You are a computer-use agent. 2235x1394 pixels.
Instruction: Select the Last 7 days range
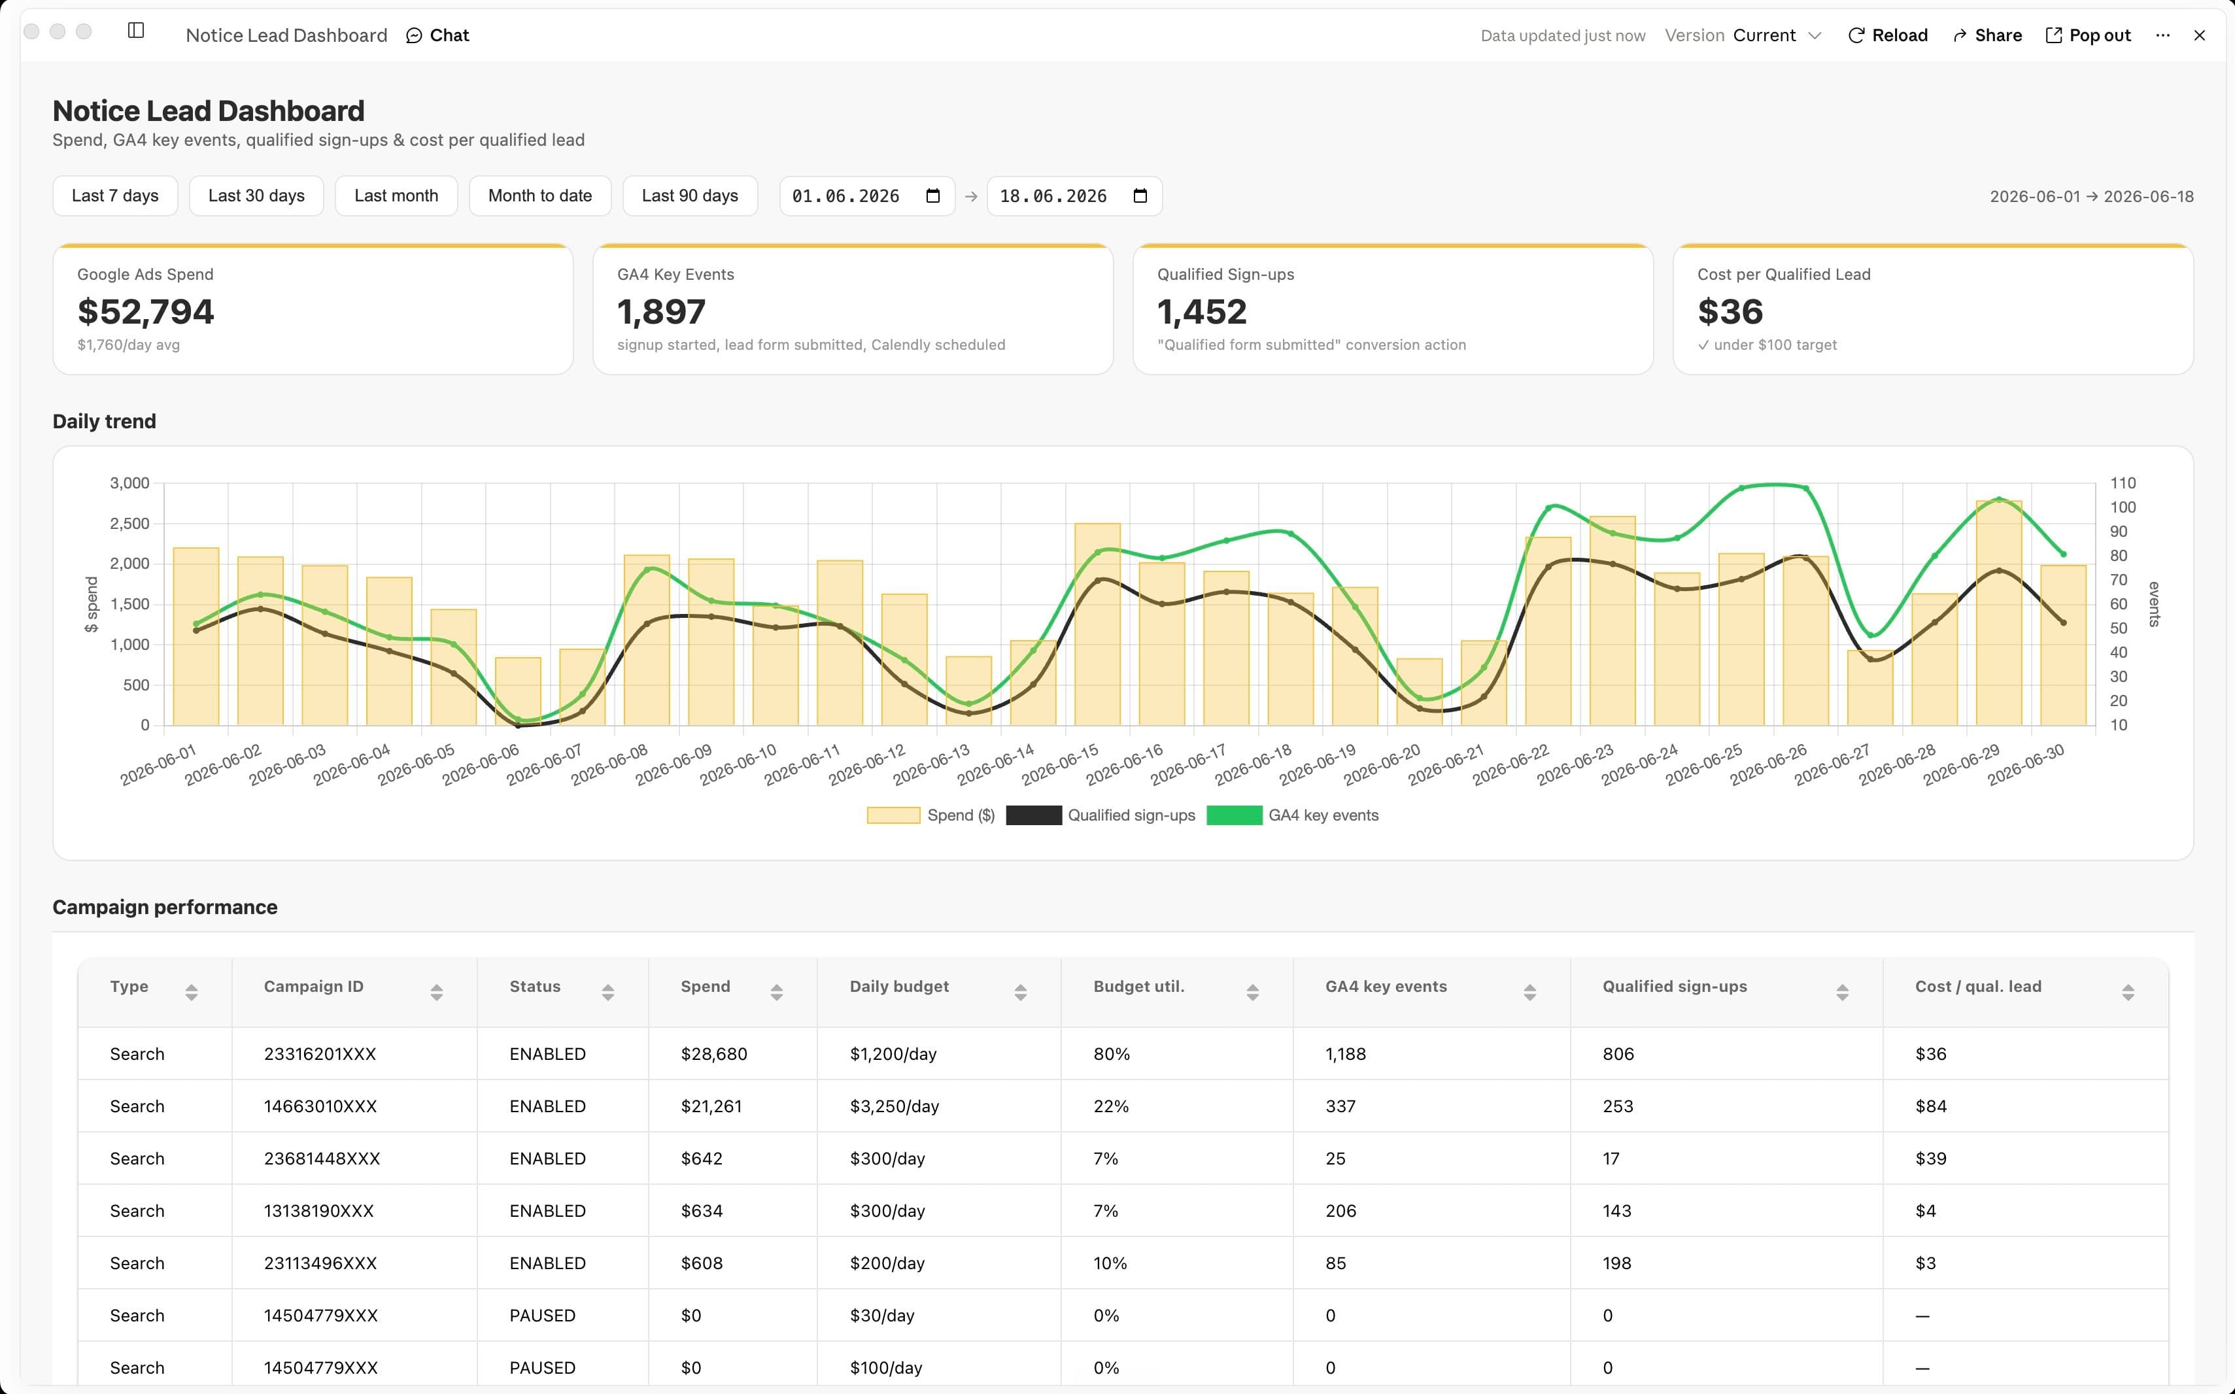[115, 195]
